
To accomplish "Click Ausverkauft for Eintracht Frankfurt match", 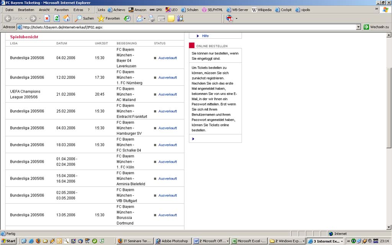I will 168,111.
